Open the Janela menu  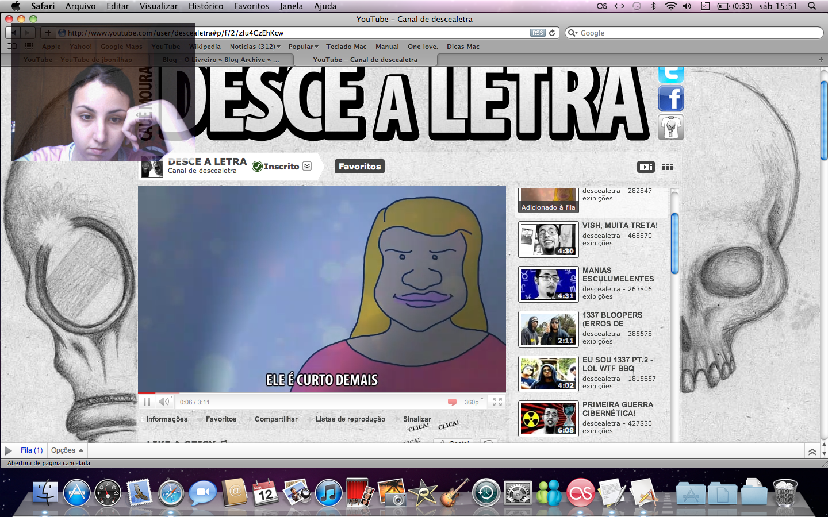tap(292, 6)
